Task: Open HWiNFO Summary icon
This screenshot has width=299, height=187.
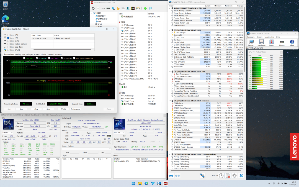Action: (251, 42)
